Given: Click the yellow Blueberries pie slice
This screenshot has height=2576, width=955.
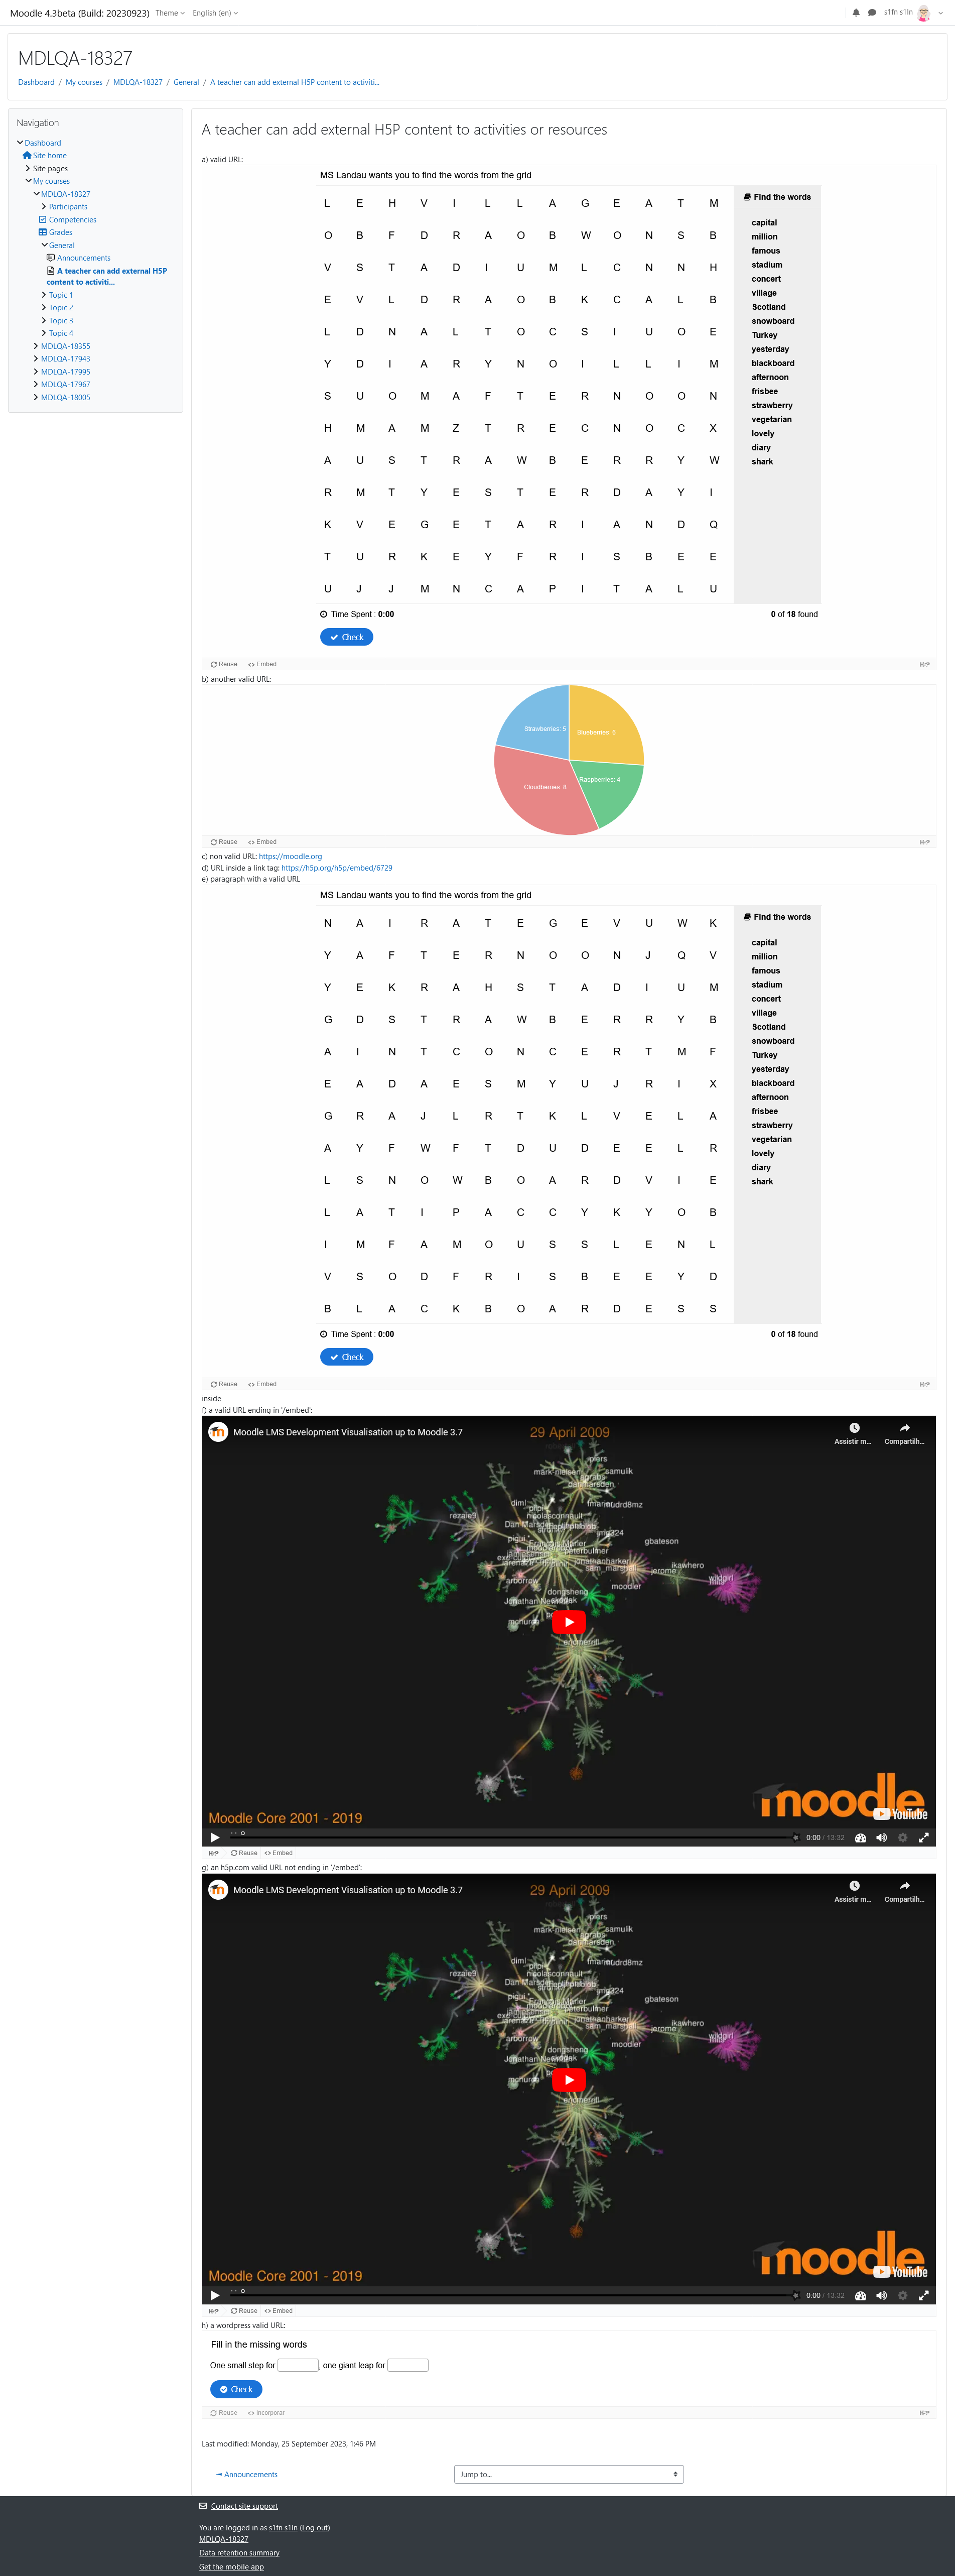Looking at the screenshot, I should pos(605,725).
